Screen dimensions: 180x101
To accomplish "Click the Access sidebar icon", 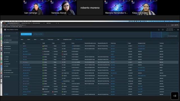I will pos(4,59).
